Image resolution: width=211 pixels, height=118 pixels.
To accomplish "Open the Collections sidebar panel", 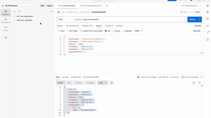I will [6, 13].
